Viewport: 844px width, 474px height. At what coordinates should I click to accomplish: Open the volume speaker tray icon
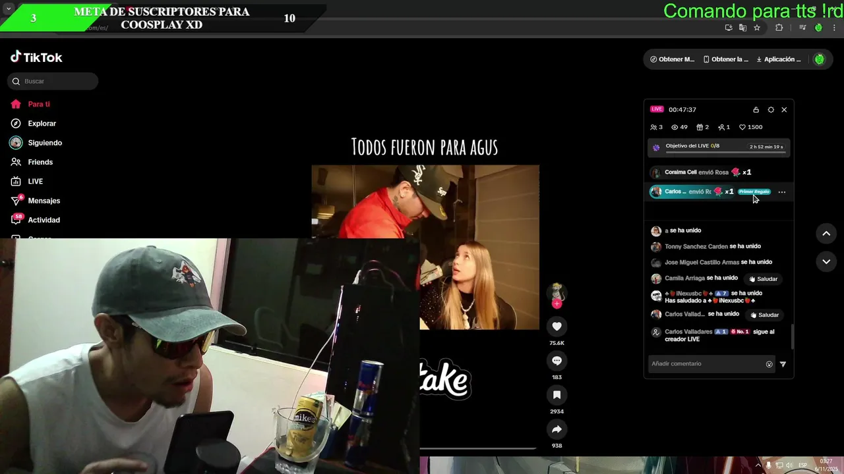[x=789, y=465]
